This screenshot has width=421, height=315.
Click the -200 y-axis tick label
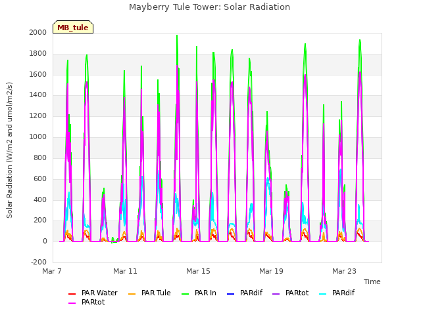[39, 262]
